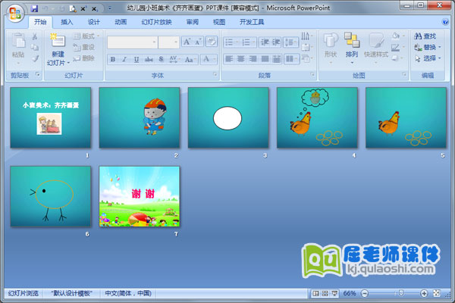
Task: Switch to Home (开始) tab
Action: pos(40,22)
